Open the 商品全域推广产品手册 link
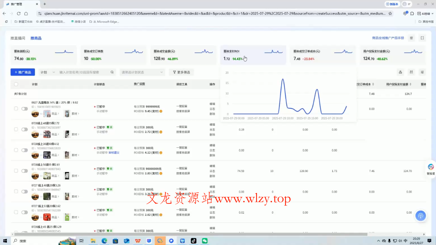The height and width of the screenshot is (245, 436). (388, 38)
